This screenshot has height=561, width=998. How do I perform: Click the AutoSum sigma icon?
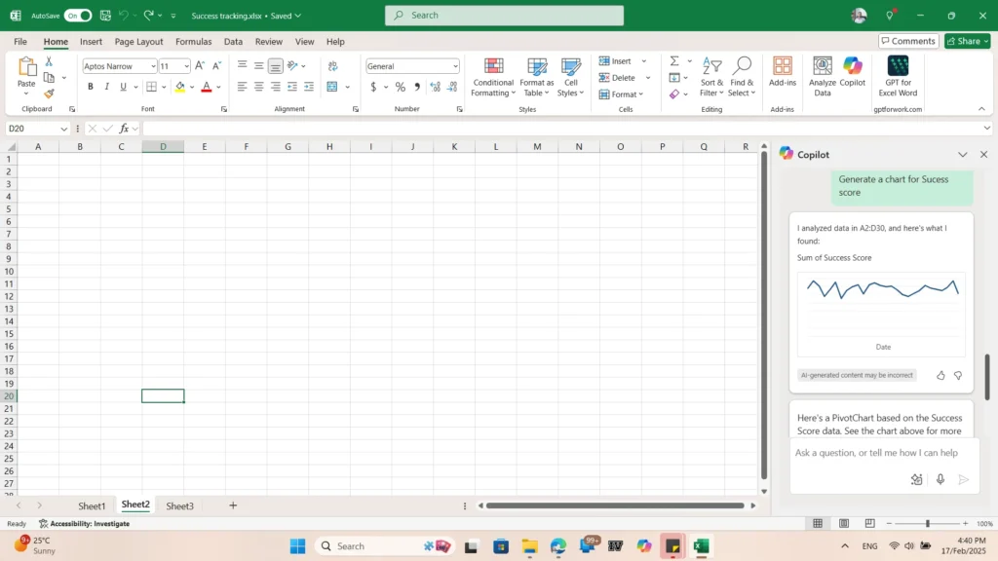[674, 61]
